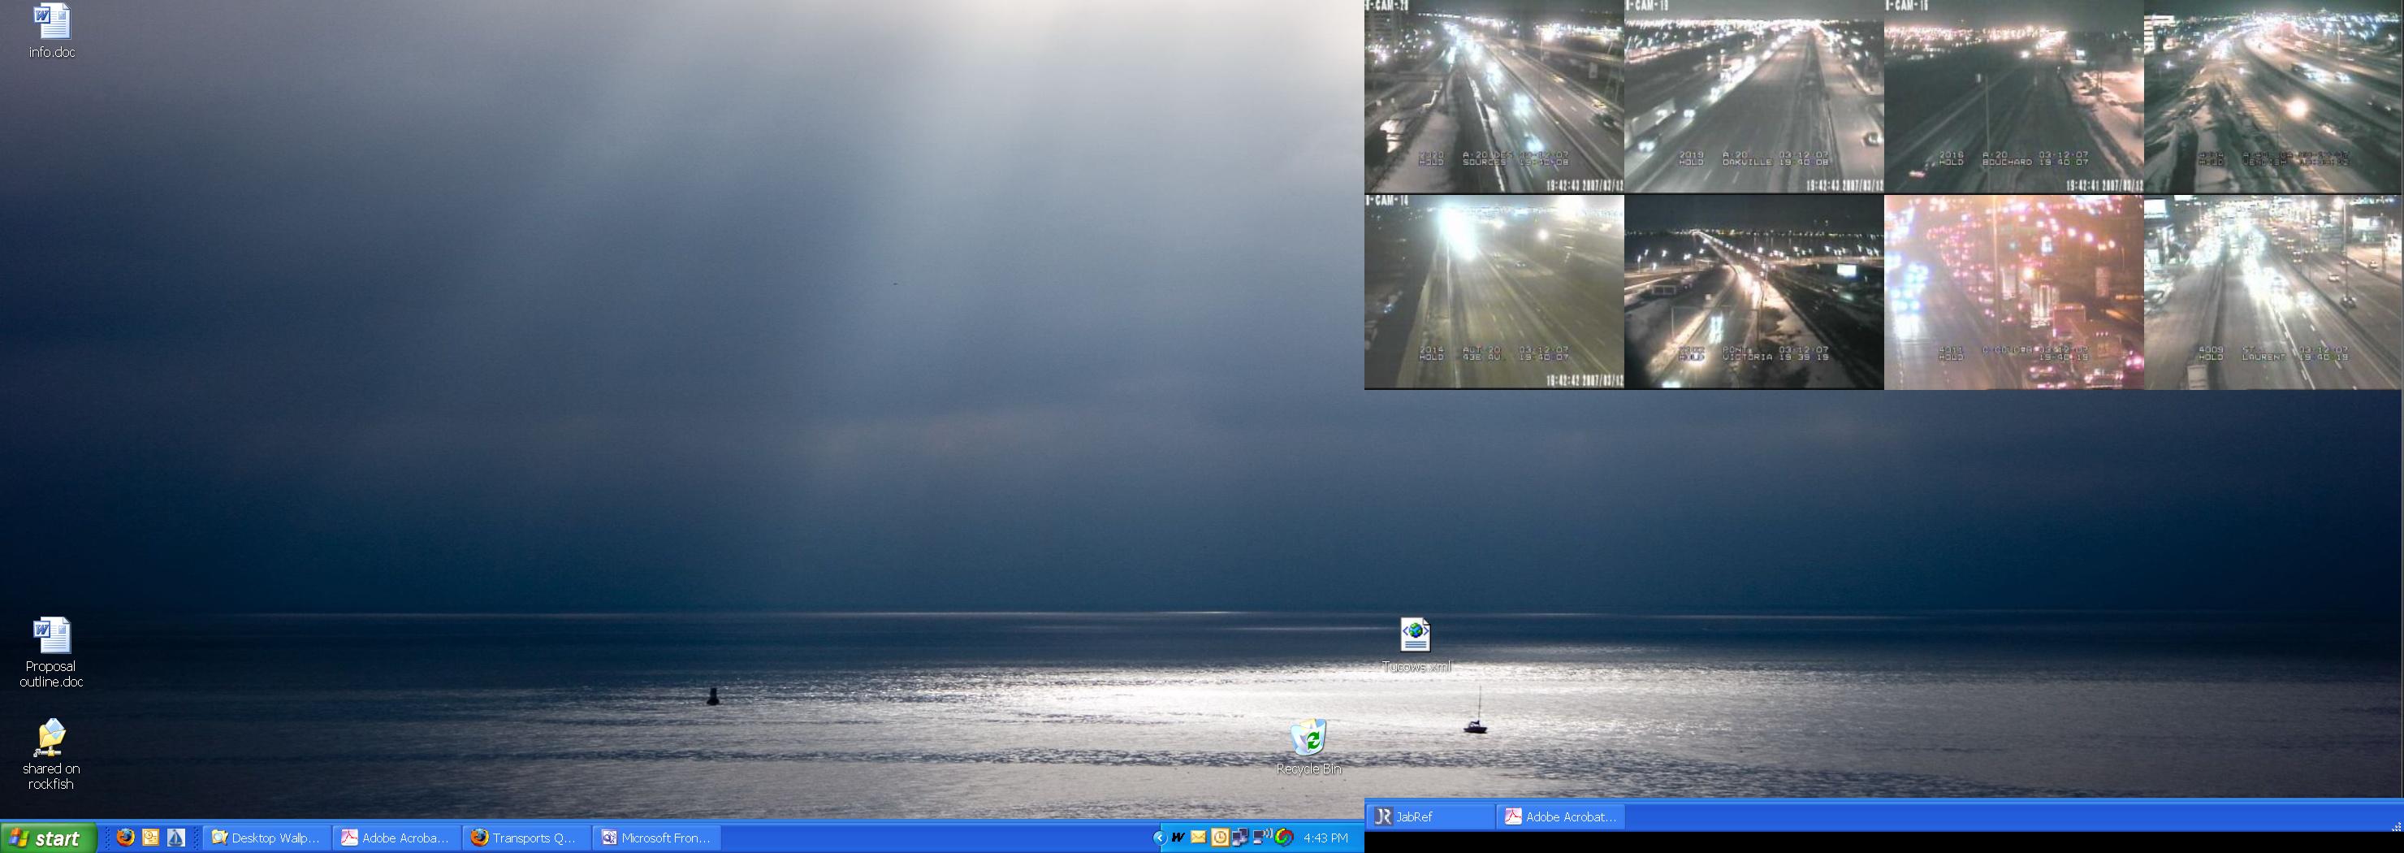Switch to the Desktop Wallp... taskbar window
This screenshot has height=853, width=2404.
coord(267,837)
